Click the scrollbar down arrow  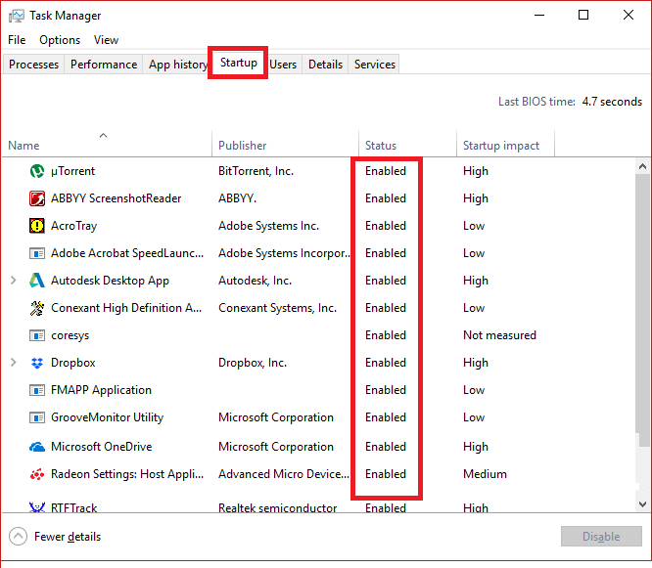[x=642, y=504]
